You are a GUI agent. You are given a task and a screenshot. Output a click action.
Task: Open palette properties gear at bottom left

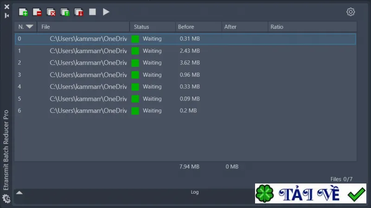(x=6, y=199)
